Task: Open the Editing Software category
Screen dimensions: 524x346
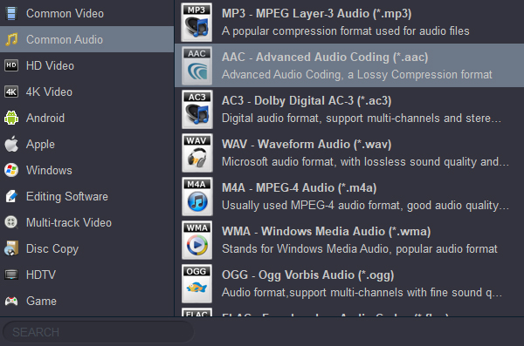Action: 86,196
